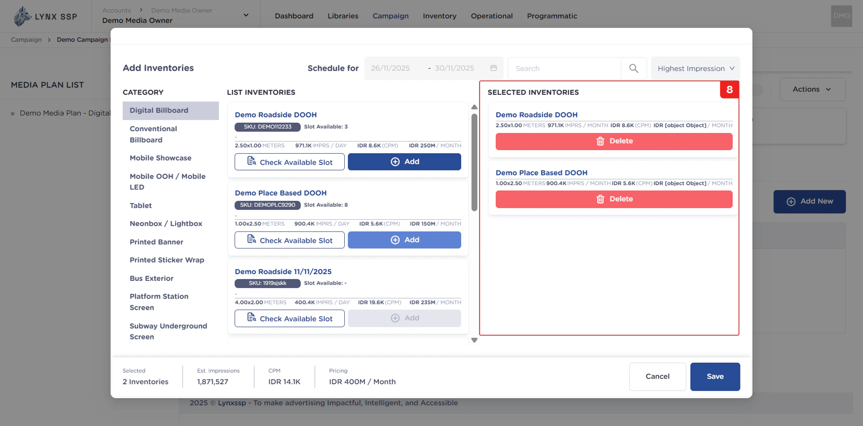Select Subway Underground Screen category

[171, 332]
